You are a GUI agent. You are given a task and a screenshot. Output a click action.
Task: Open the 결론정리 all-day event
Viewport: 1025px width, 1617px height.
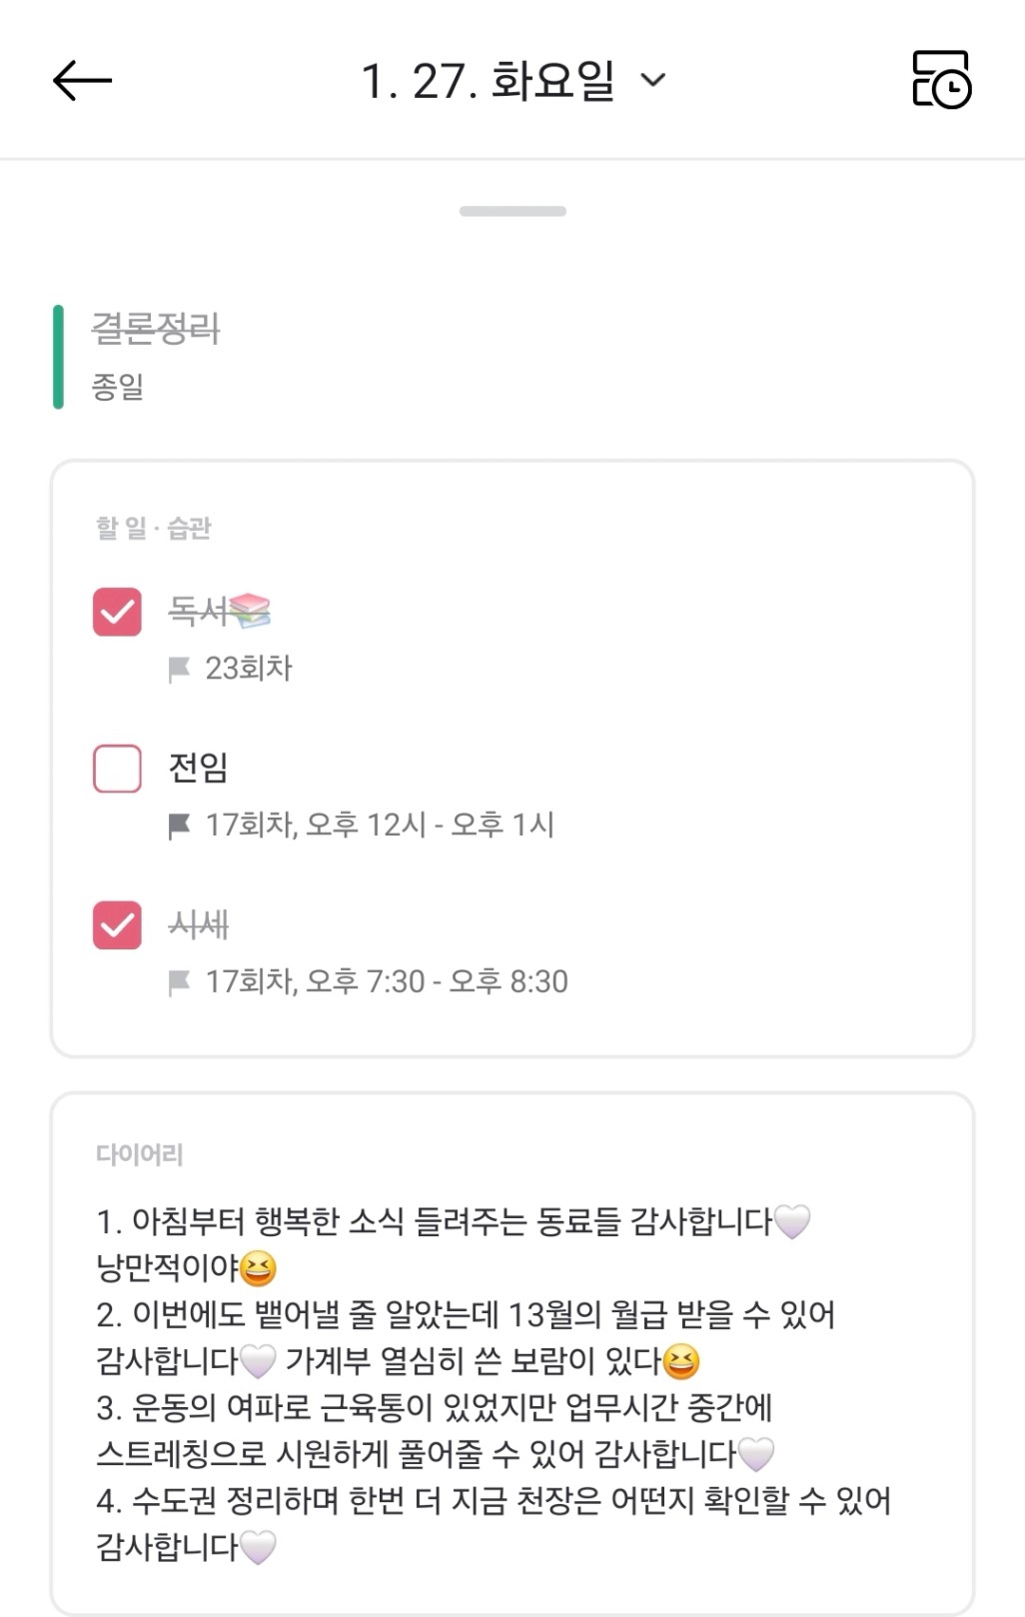[x=156, y=329]
